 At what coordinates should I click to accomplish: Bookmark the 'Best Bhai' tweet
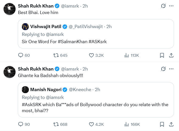tap(162, 55)
